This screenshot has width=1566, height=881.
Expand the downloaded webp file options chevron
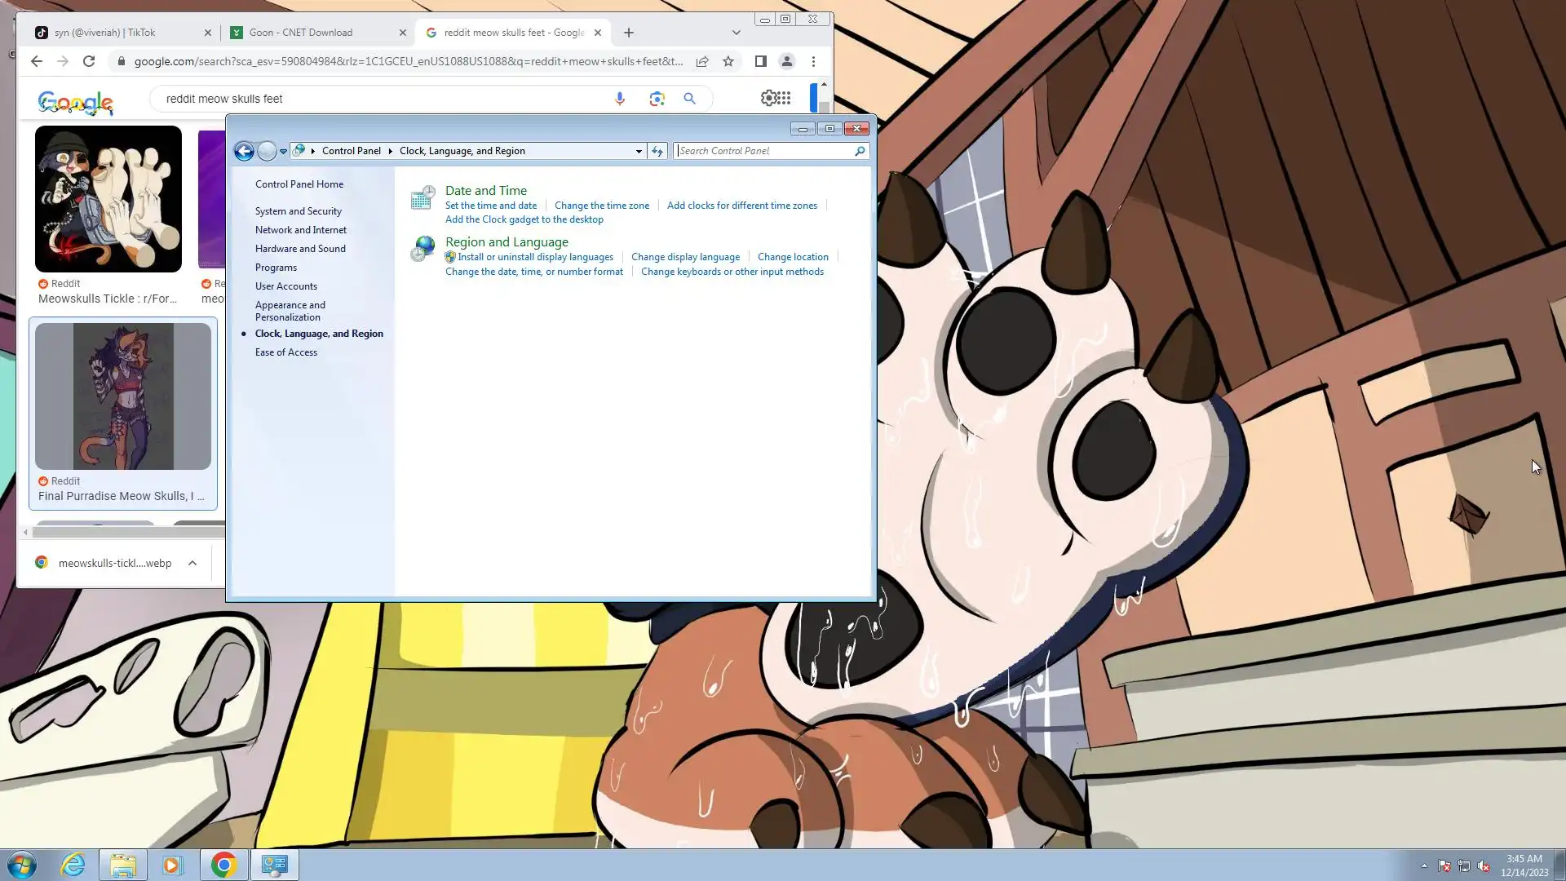click(x=192, y=563)
